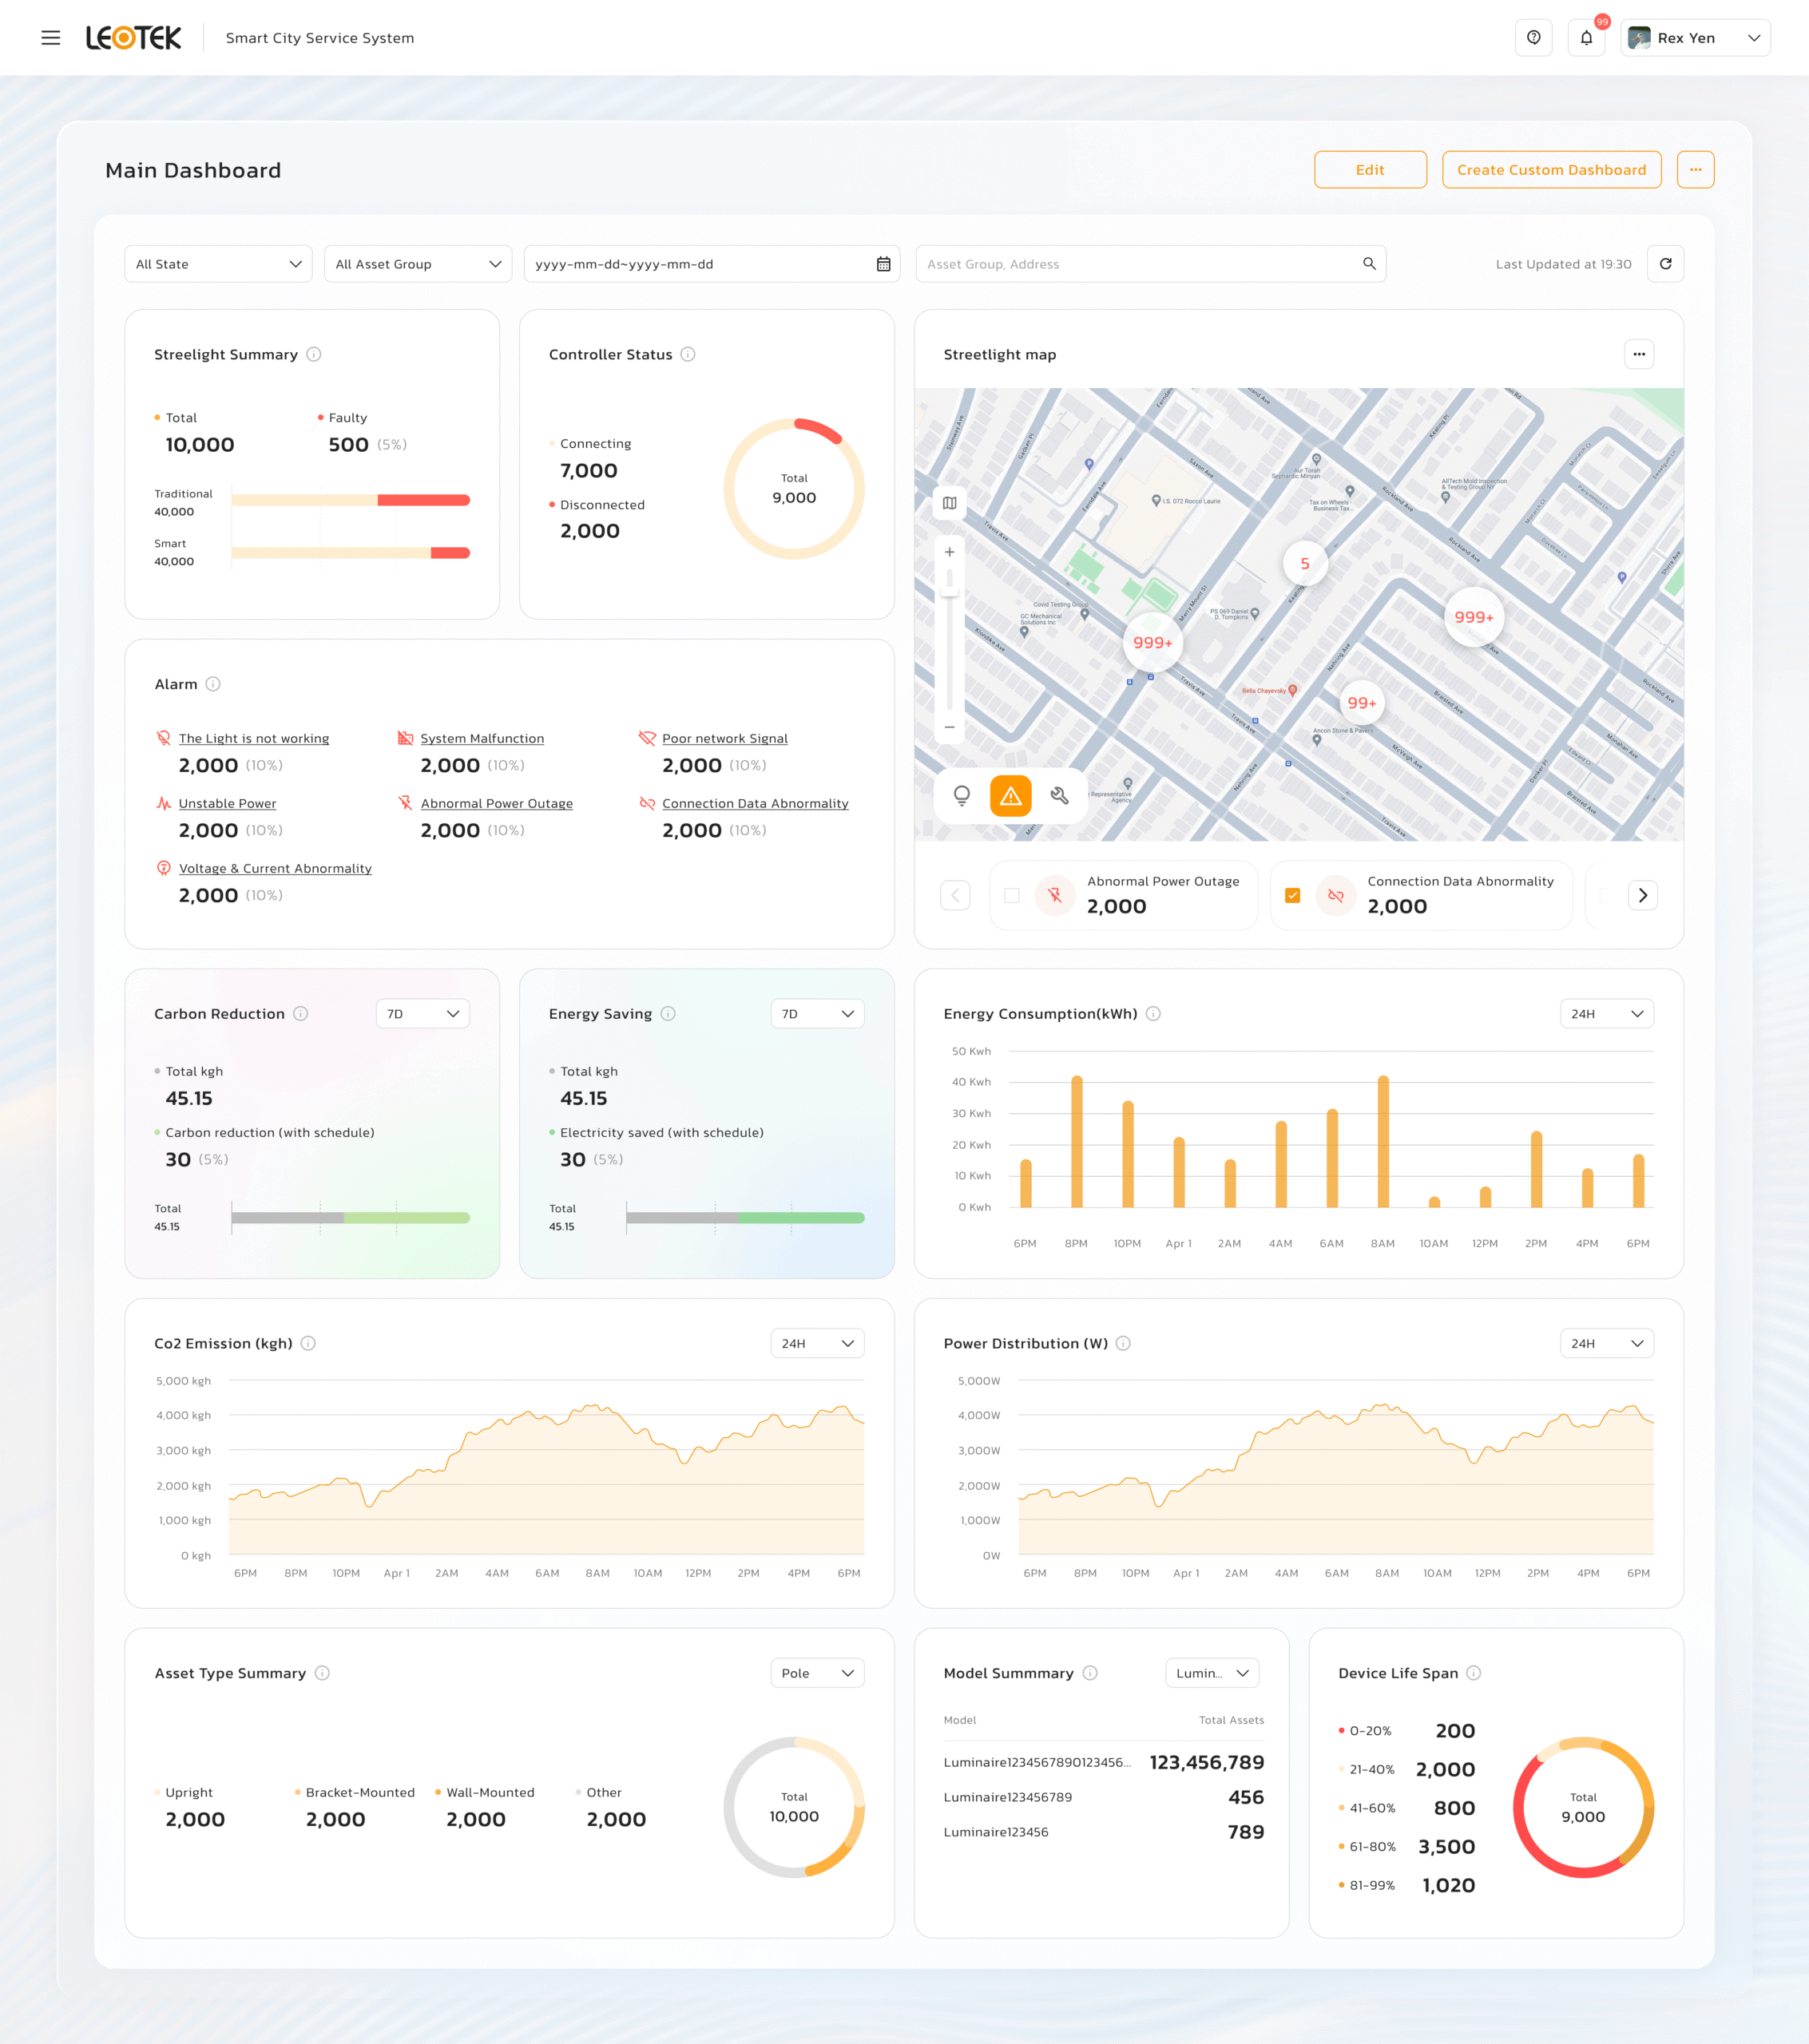
Task: Expand the All State dropdown
Action: 218,264
